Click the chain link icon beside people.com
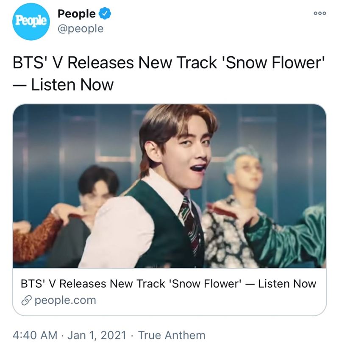 26,300
